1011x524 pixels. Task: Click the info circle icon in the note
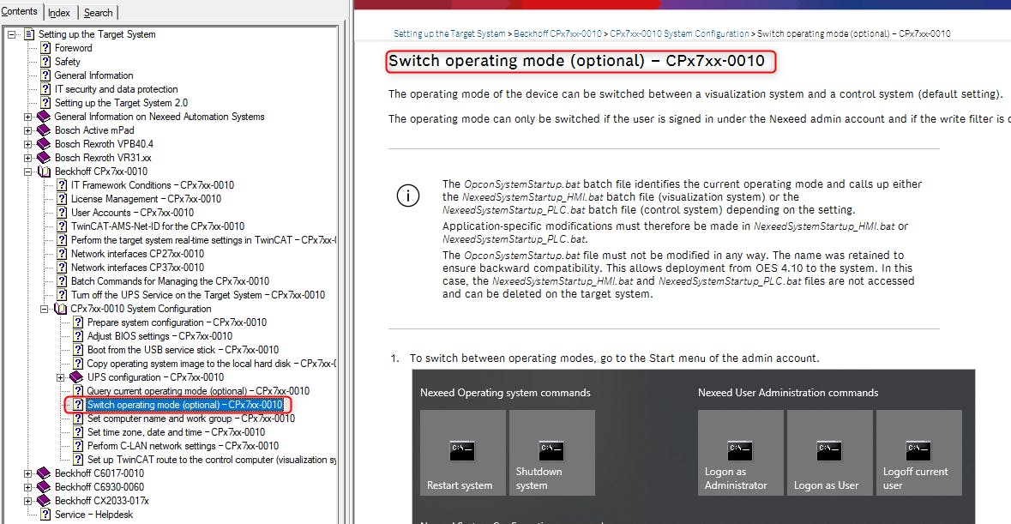click(408, 196)
